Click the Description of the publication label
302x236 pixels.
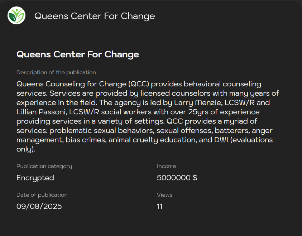click(x=56, y=72)
